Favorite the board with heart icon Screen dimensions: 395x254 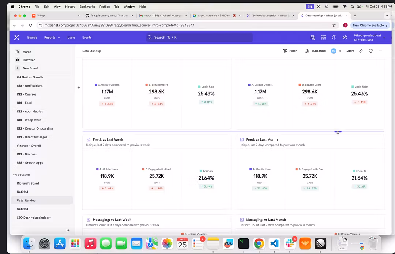[x=371, y=51]
